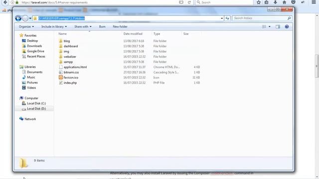Show site identity lock icon

pyautogui.click(x=17, y=2)
